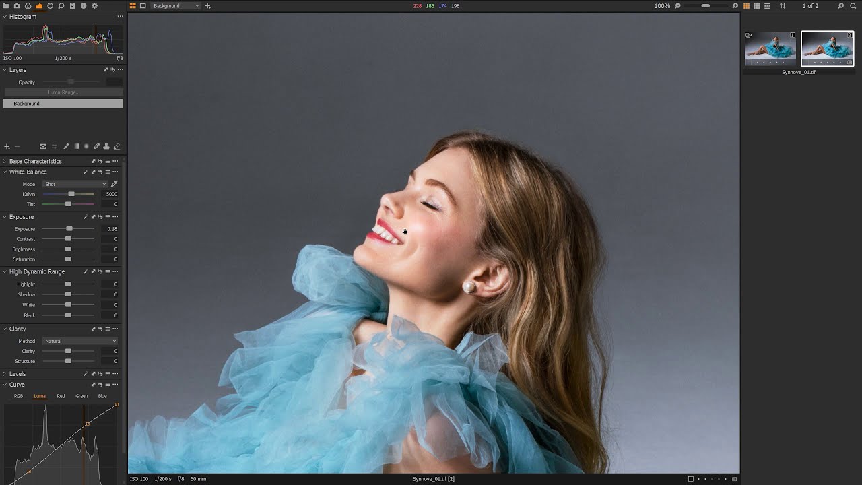The image size is (862, 485).
Task: Switch Curve to the RGB tab
Action: [x=18, y=396]
